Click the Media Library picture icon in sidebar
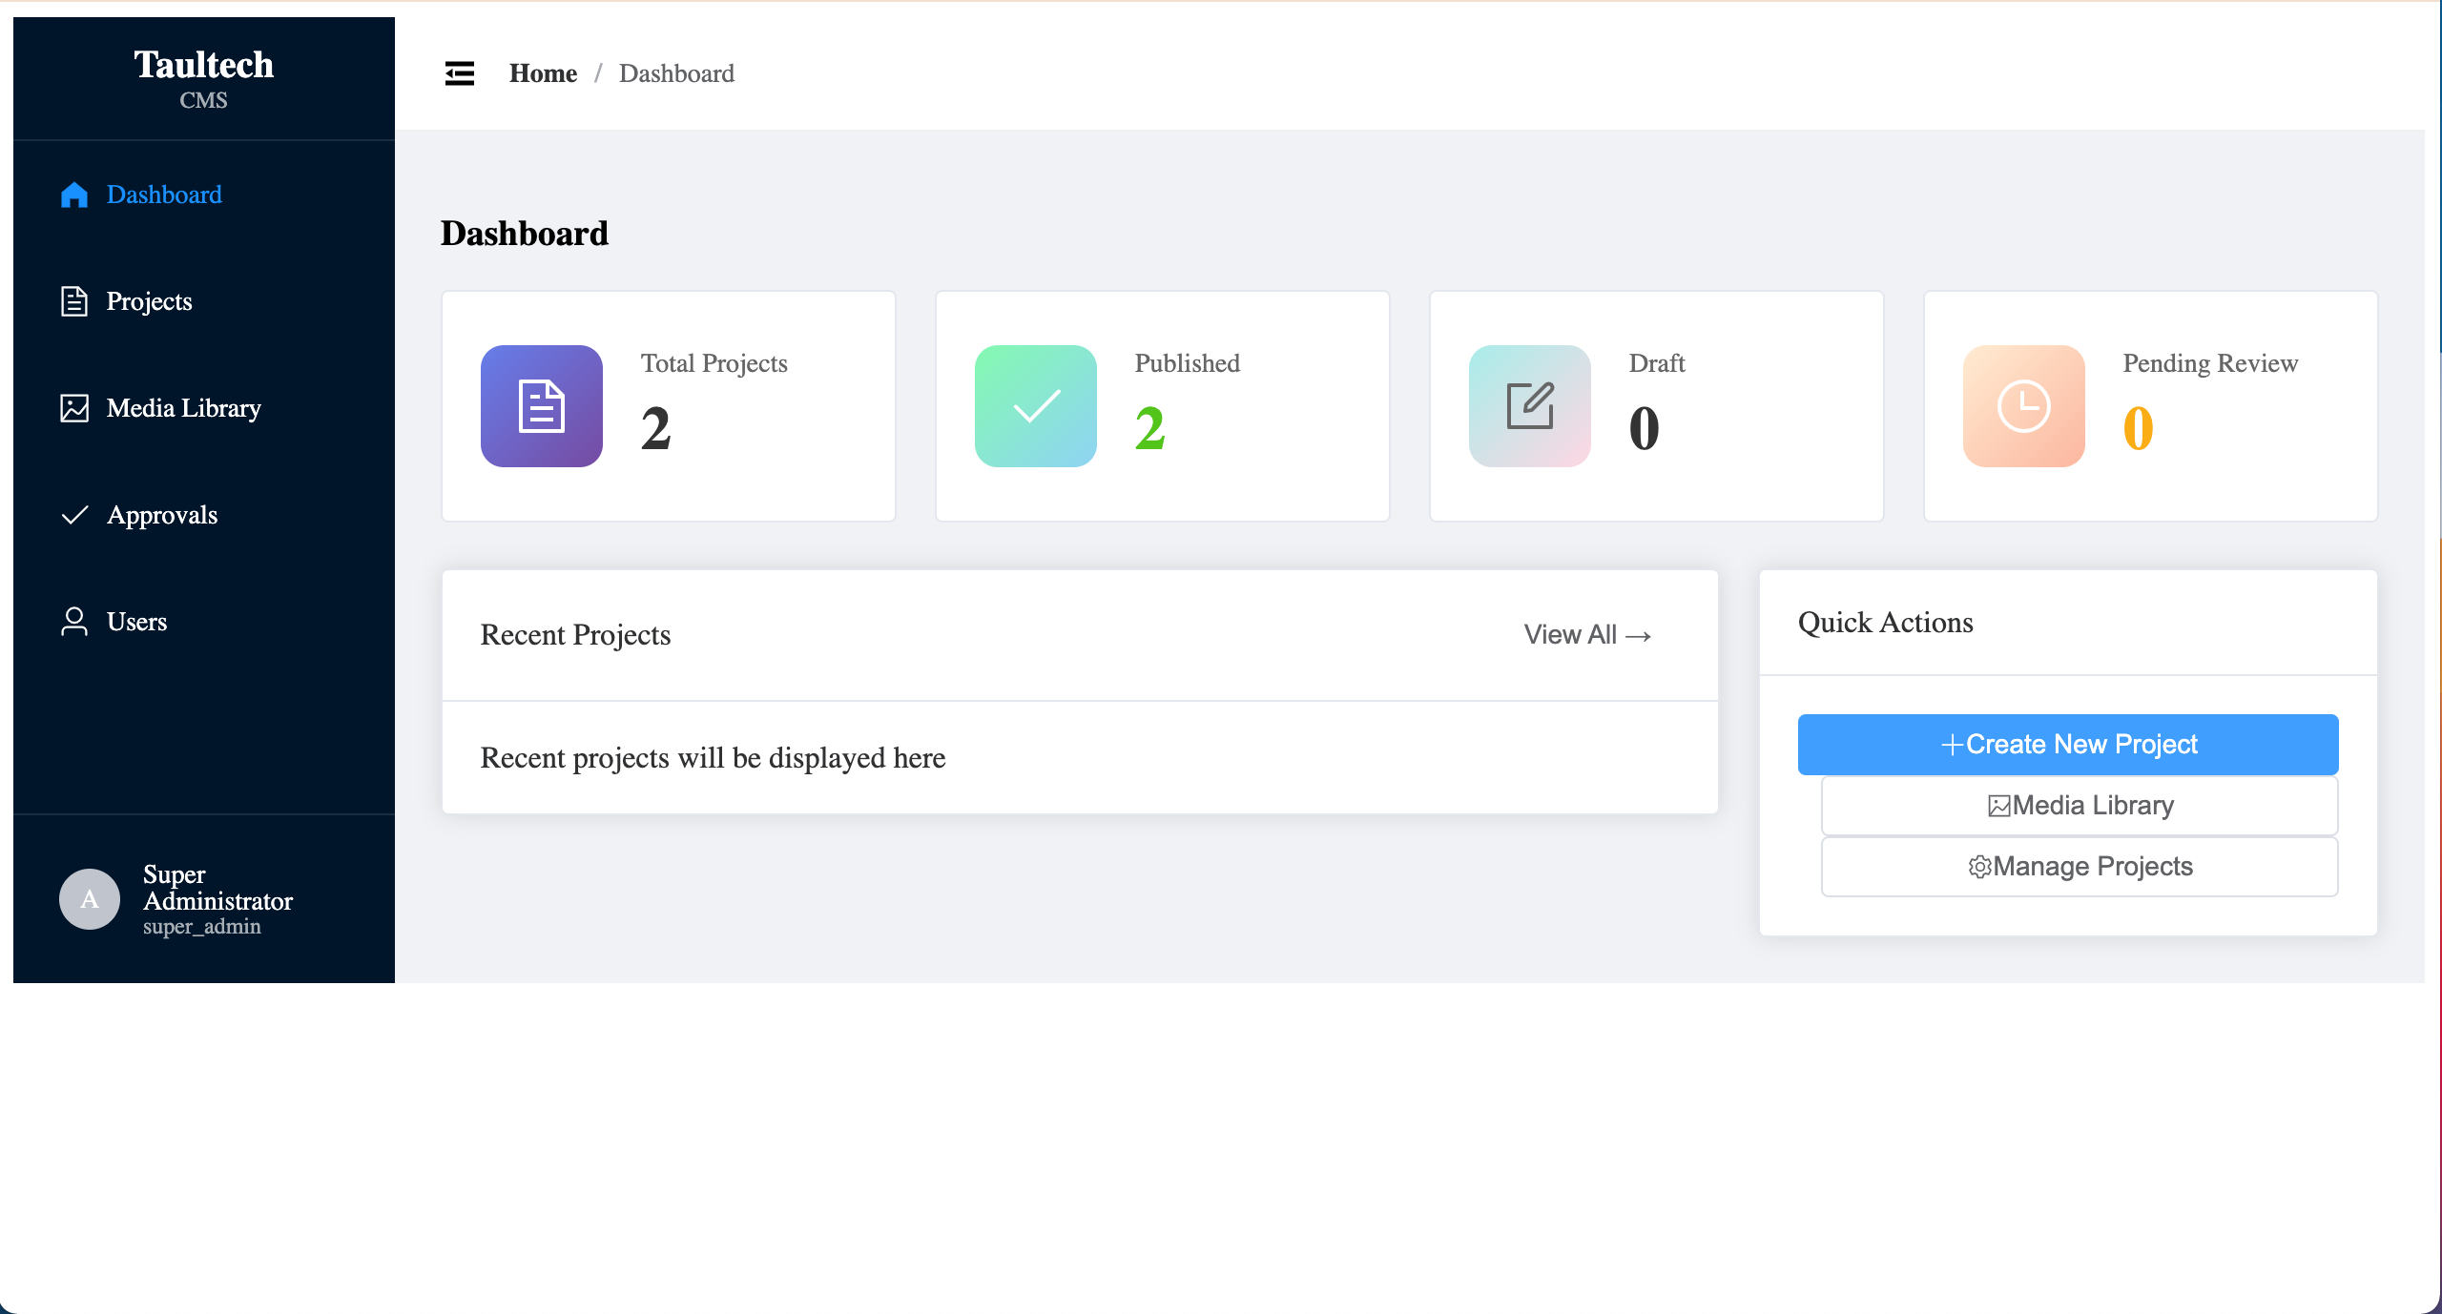The image size is (2442, 1314). pos(74,408)
